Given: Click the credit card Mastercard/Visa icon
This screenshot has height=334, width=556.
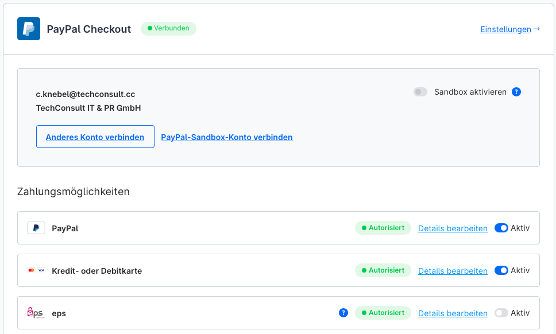Looking at the screenshot, I should pyautogui.click(x=36, y=270).
